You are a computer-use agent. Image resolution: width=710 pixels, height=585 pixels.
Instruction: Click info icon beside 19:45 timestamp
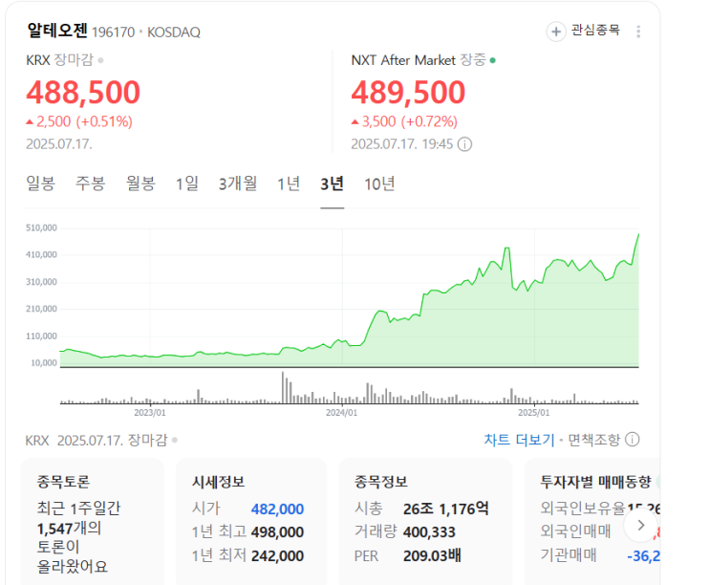click(465, 144)
